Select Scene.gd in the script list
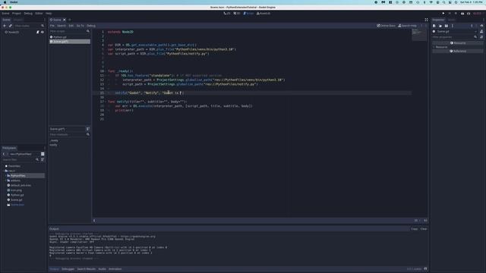This screenshot has width=486, height=273. tap(70, 42)
